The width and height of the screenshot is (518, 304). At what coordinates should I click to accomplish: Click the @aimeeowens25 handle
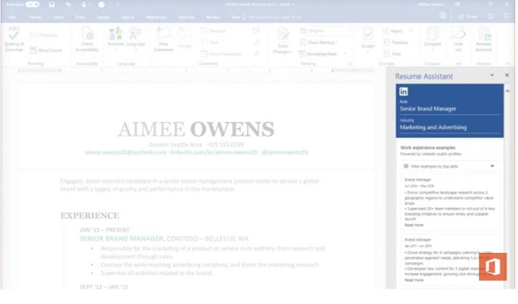[285, 152]
